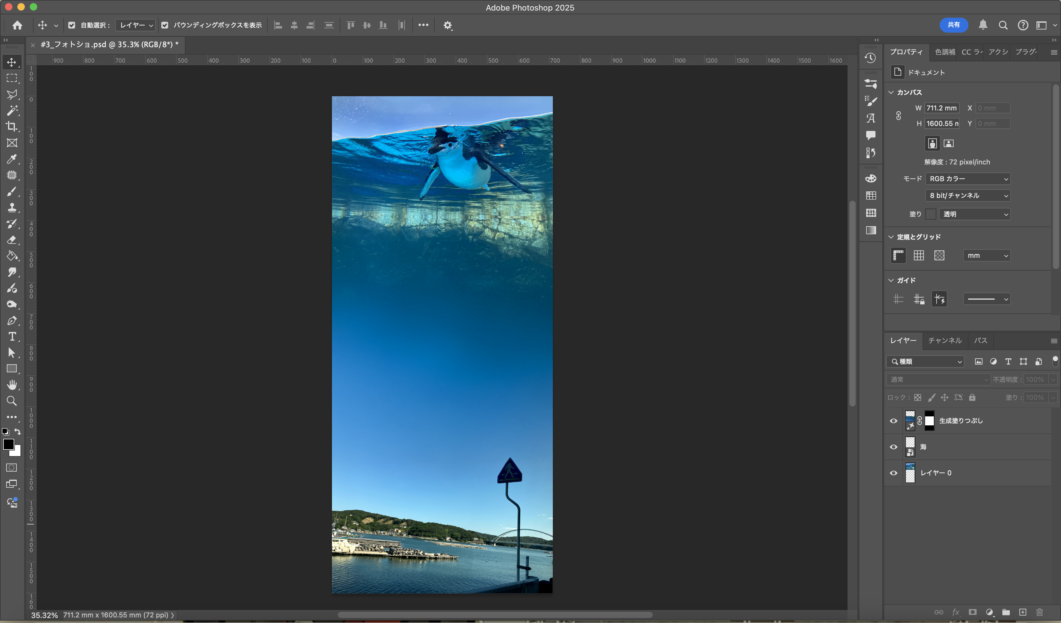The image size is (1061, 623).
Task: Select the Magic Wand tool
Action: 12,110
